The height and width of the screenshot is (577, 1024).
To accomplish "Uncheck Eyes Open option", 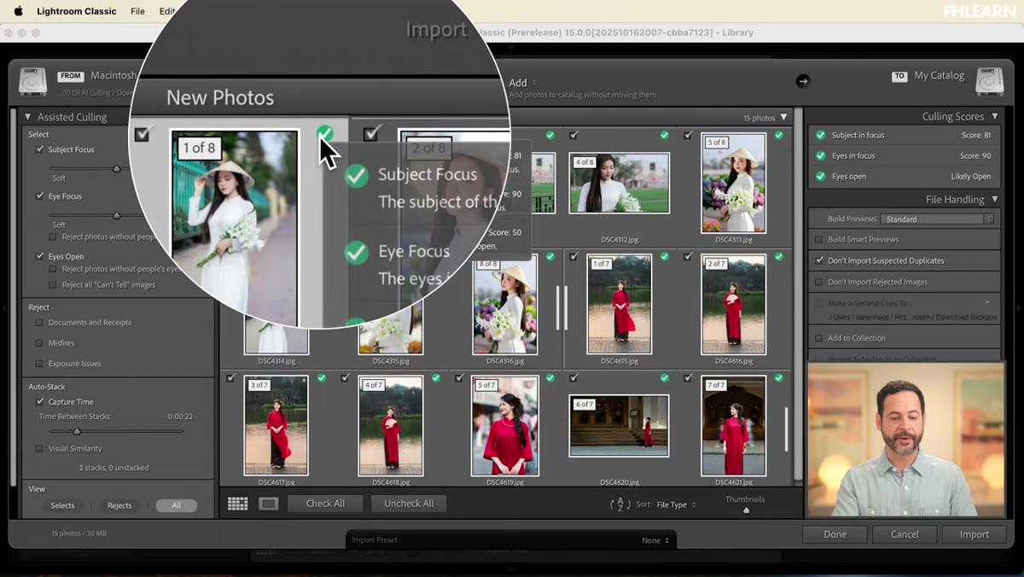I will coord(40,256).
